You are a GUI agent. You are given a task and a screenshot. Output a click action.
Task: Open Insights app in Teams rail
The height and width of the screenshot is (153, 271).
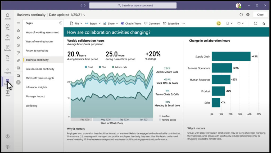7,71
